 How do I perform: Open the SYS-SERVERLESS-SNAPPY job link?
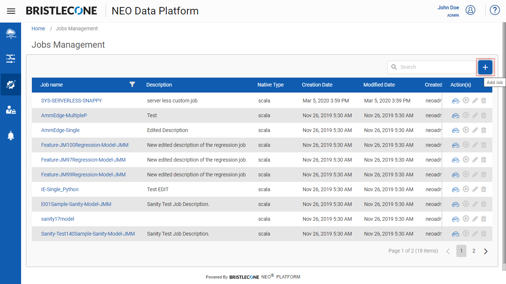71,101
